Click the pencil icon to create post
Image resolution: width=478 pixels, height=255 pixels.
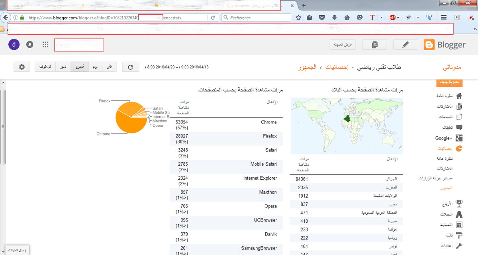(406, 45)
